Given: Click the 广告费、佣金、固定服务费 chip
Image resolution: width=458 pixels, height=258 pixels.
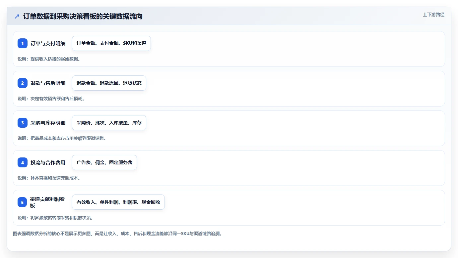Looking at the screenshot, I should (x=104, y=162).
